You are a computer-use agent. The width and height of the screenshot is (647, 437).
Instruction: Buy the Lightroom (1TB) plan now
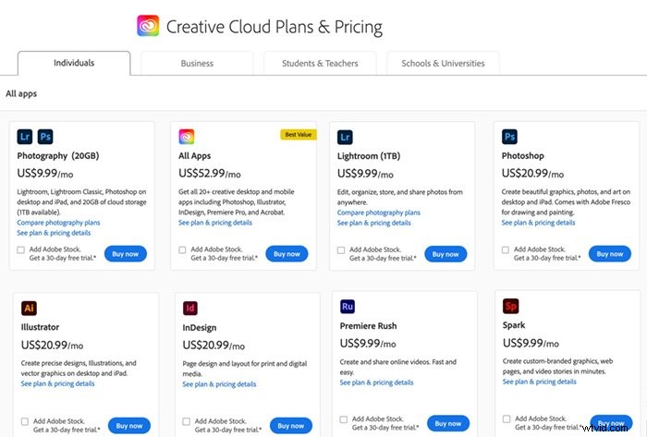tap(447, 254)
